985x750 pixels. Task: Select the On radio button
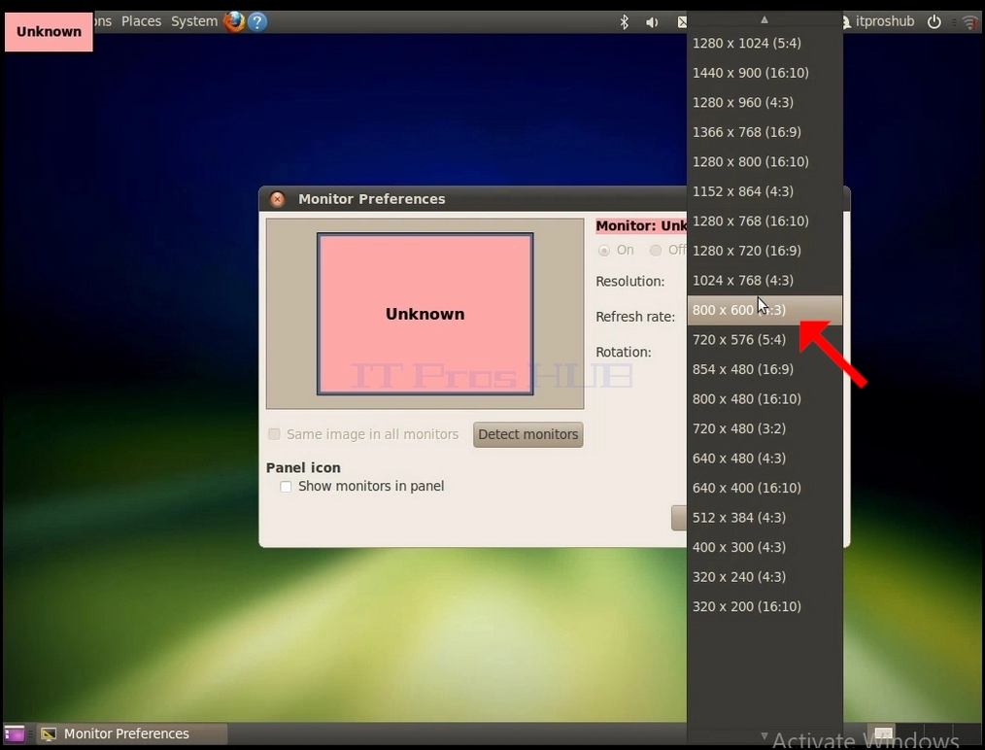pyautogui.click(x=604, y=250)
